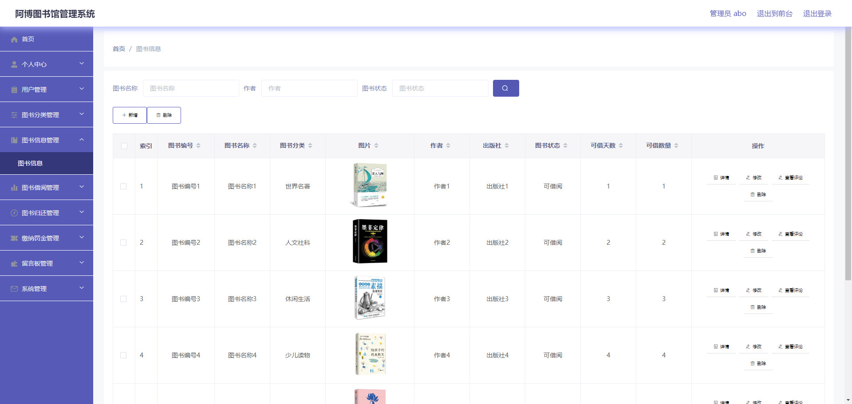Image resolution: width=852 pixels, height=404 pixels.
Task: Sort by the 图书编号 column arrows
Action: point(198,145)
